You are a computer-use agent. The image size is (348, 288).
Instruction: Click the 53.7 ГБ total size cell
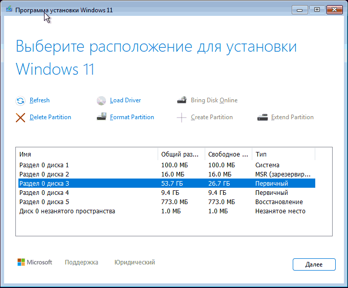172,184
